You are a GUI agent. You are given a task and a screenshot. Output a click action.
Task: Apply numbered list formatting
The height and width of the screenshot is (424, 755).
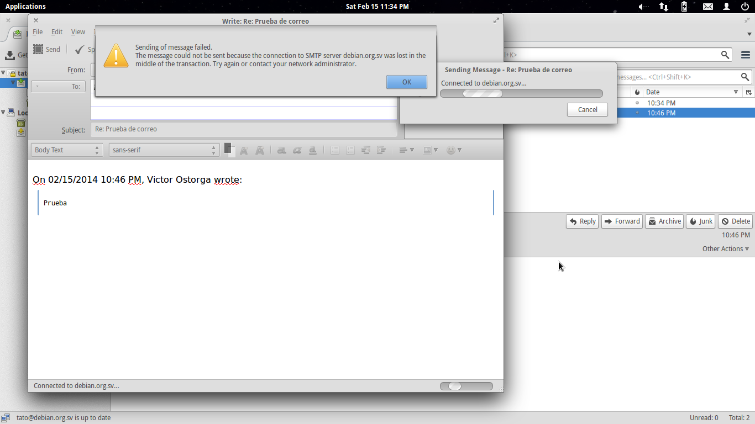point(350,150)
